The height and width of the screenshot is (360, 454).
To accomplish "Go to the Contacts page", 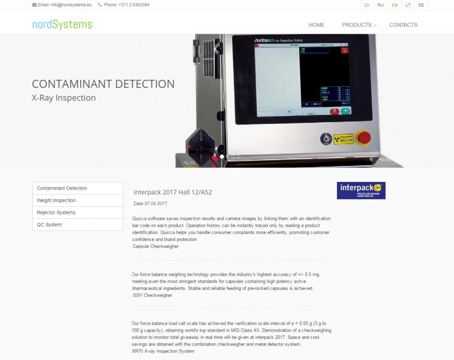I will click(x=403, y=25).
